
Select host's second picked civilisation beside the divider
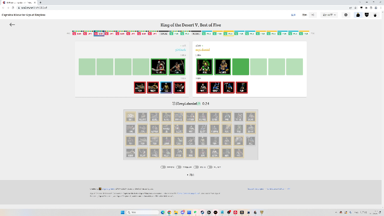point(177,67)
